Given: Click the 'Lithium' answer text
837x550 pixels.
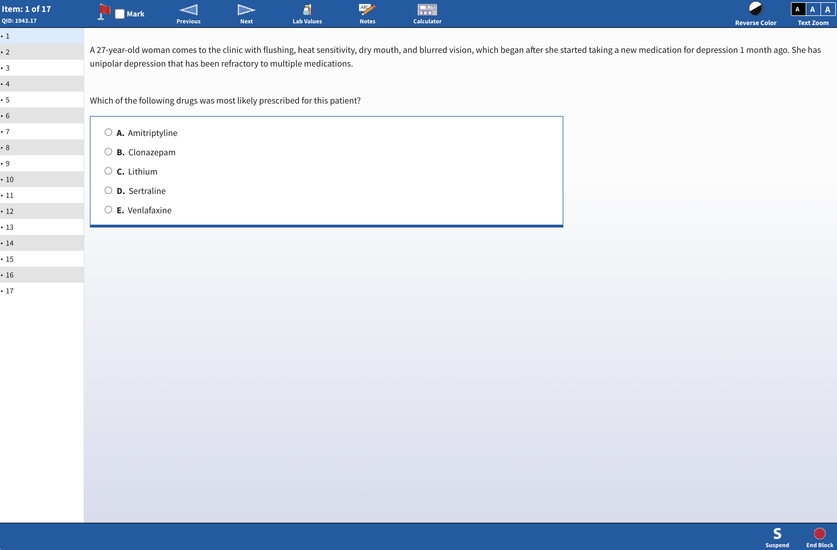Looking at the screenshot, I should click(143, 171).
